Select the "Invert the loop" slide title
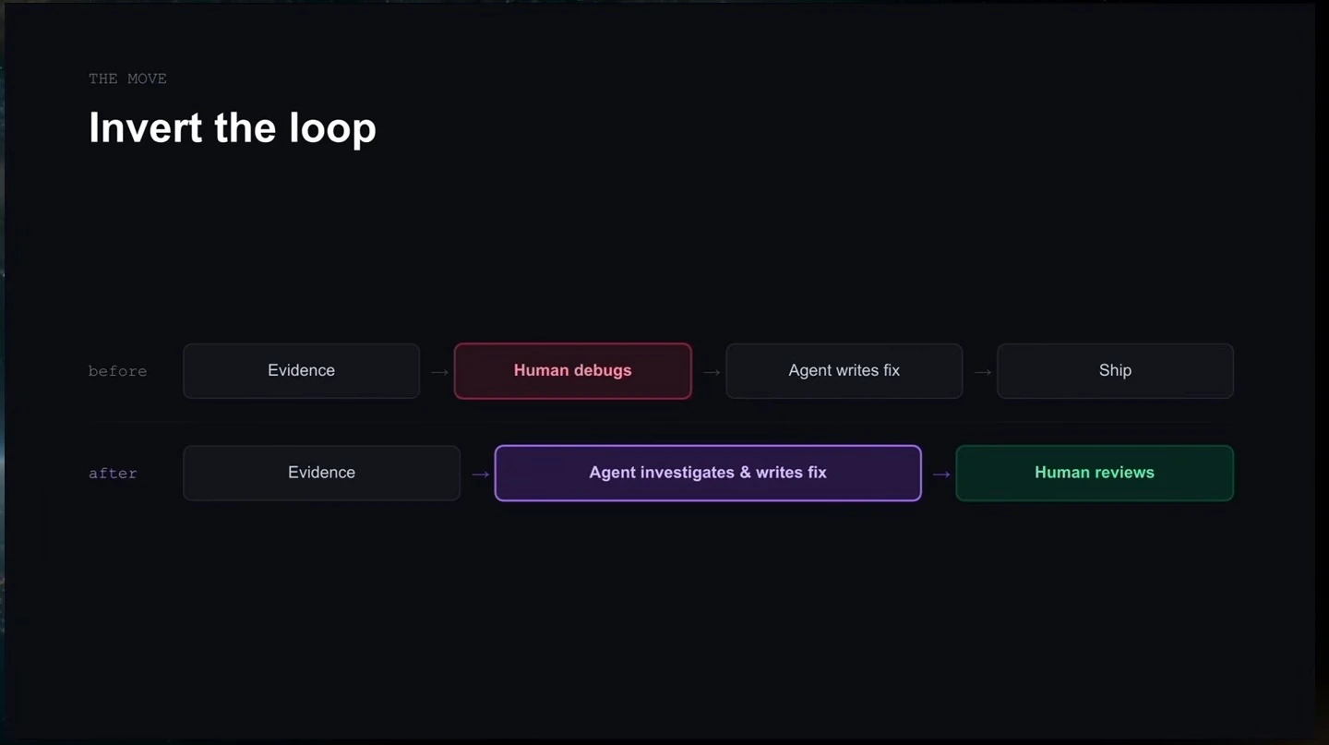This screenshot has width=1329, height=745. point(233,127)
